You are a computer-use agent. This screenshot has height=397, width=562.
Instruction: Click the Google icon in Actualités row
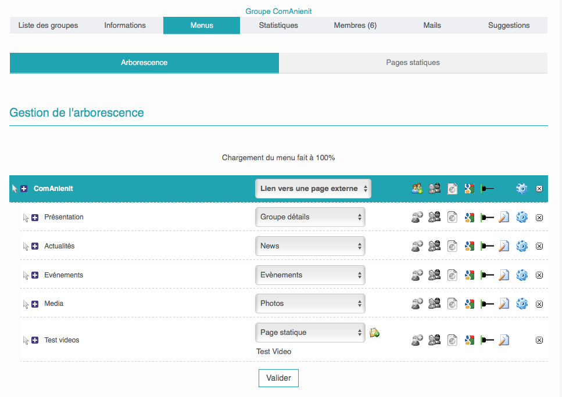470,246
